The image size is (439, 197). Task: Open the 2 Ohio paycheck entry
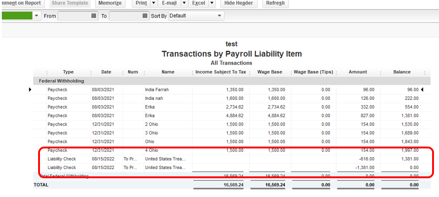(x=231, y=124)
